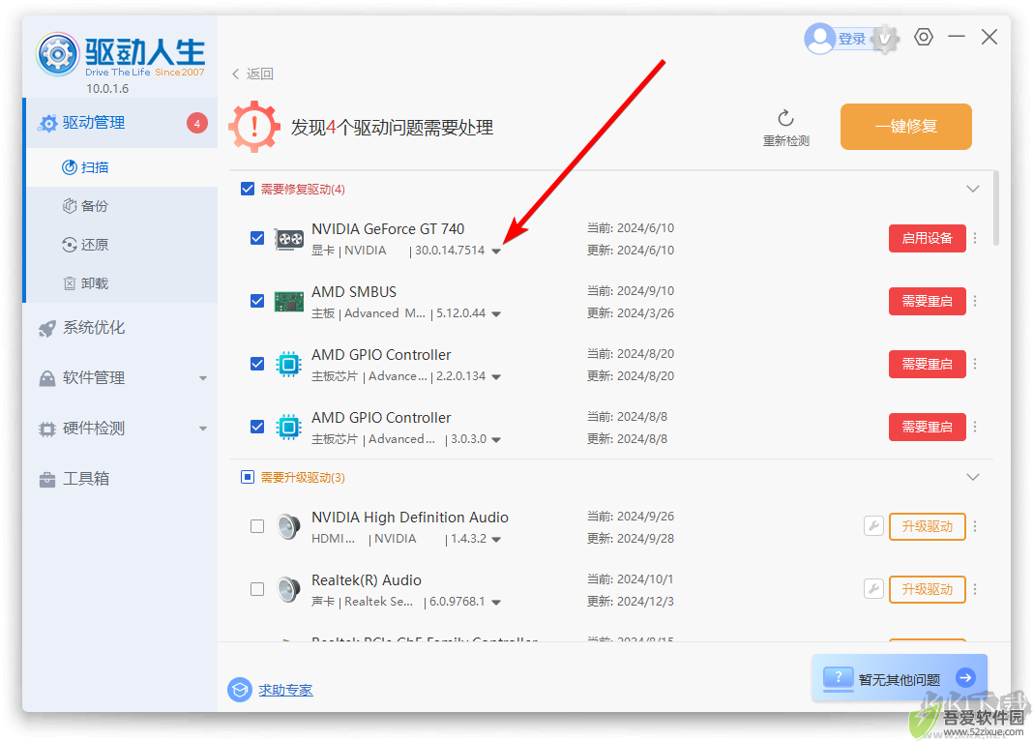This screenshot has height=741, width=1033.
Task: Toggle the 需要修复驱动(4) group checkbox
Action: (x=248, y=189)
